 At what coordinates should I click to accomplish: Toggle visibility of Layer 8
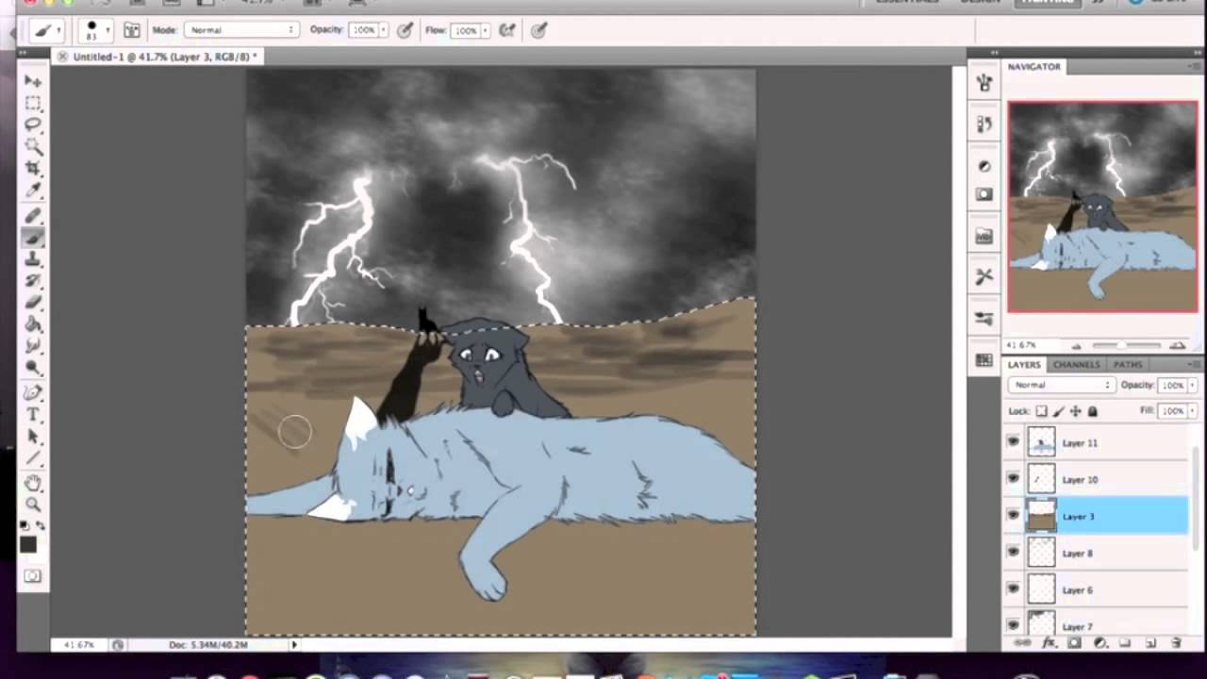1014,553
